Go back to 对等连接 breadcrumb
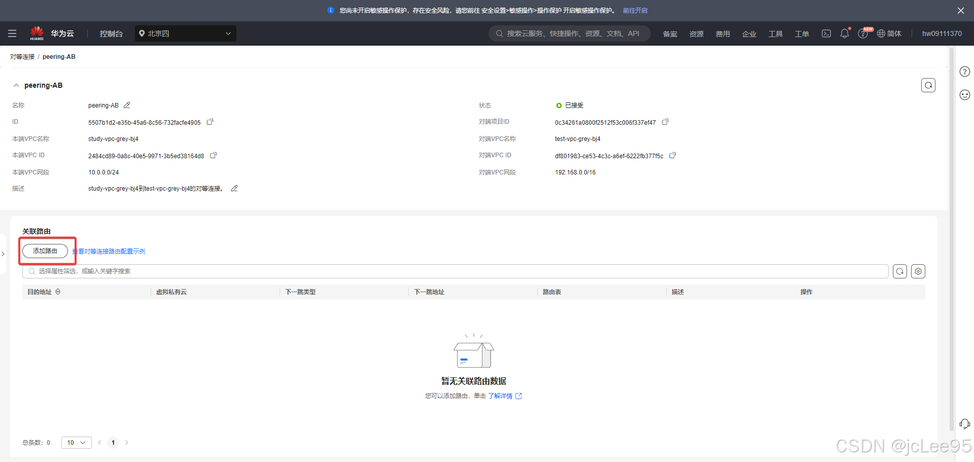This screenshot has width=974, height=462. [22, 57]
